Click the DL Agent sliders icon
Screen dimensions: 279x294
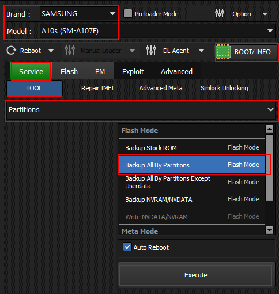[151, 51]
